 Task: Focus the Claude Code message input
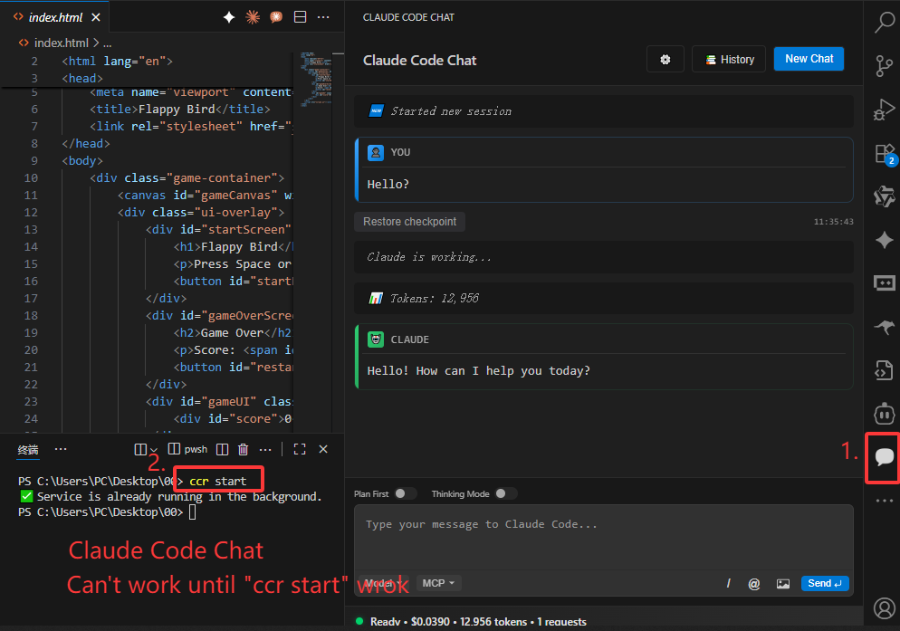(604, 538)
